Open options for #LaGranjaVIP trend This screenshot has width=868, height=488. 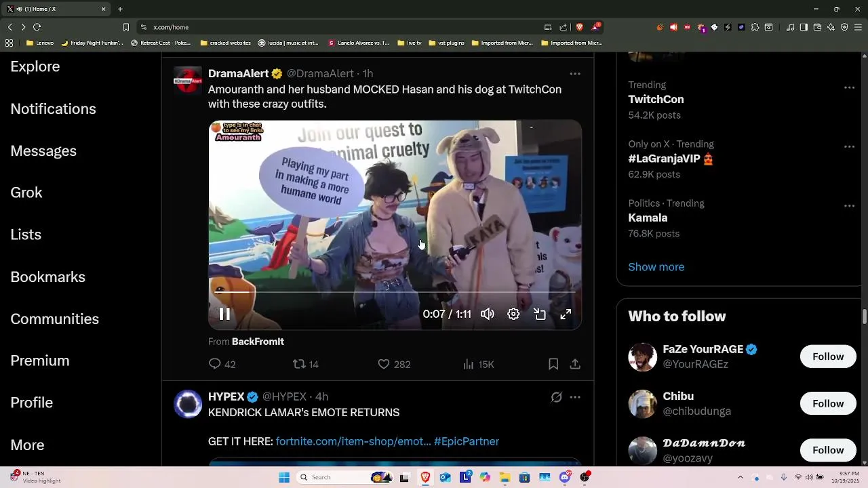click(x=849, y=146)
